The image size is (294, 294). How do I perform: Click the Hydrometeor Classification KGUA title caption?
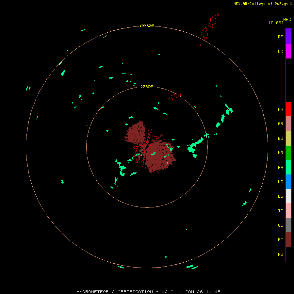coord(148,292)
